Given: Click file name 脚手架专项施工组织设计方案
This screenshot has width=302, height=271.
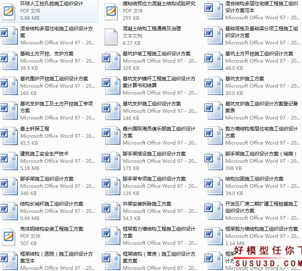Looking at the screenshot, I should click(154, 179).
